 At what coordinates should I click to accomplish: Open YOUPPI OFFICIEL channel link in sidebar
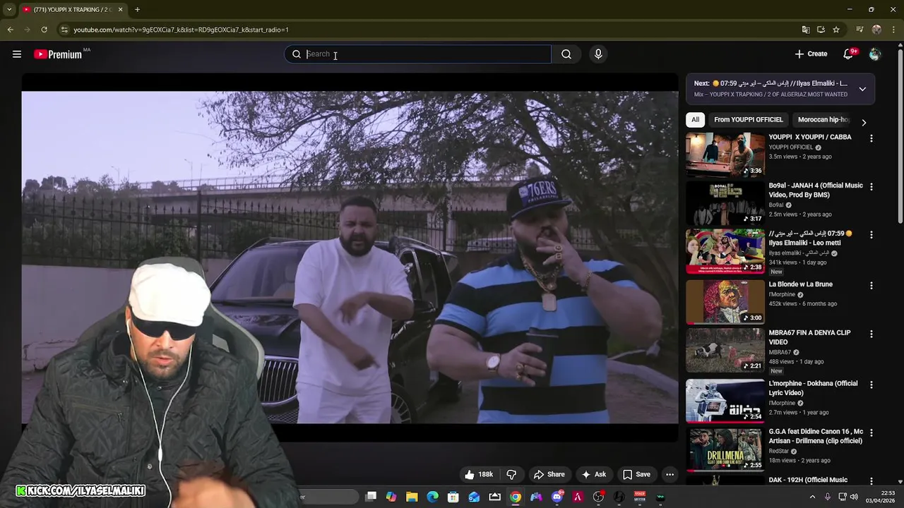click(791, 147)
